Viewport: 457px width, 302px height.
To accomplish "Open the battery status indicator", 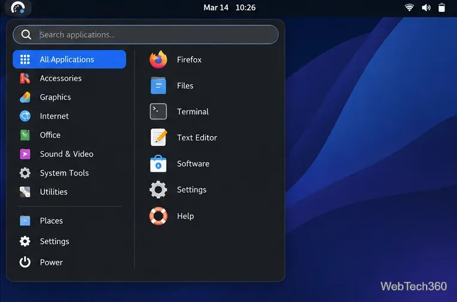I will (441, 8).
